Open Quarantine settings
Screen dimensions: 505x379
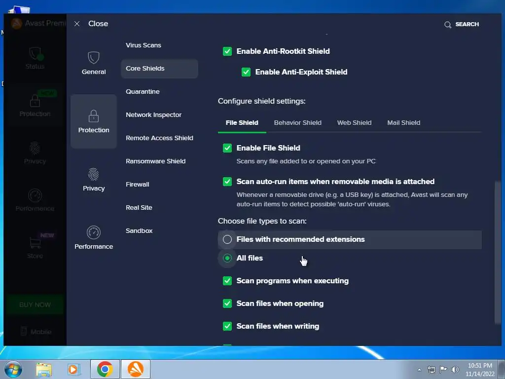143,91
